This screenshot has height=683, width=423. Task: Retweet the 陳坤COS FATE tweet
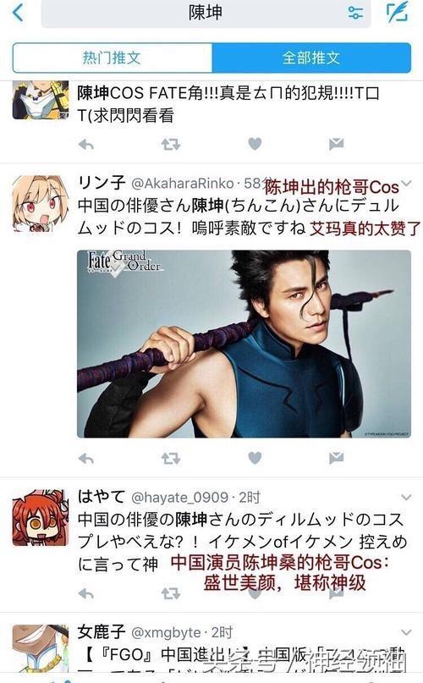(x=170, y=144)
